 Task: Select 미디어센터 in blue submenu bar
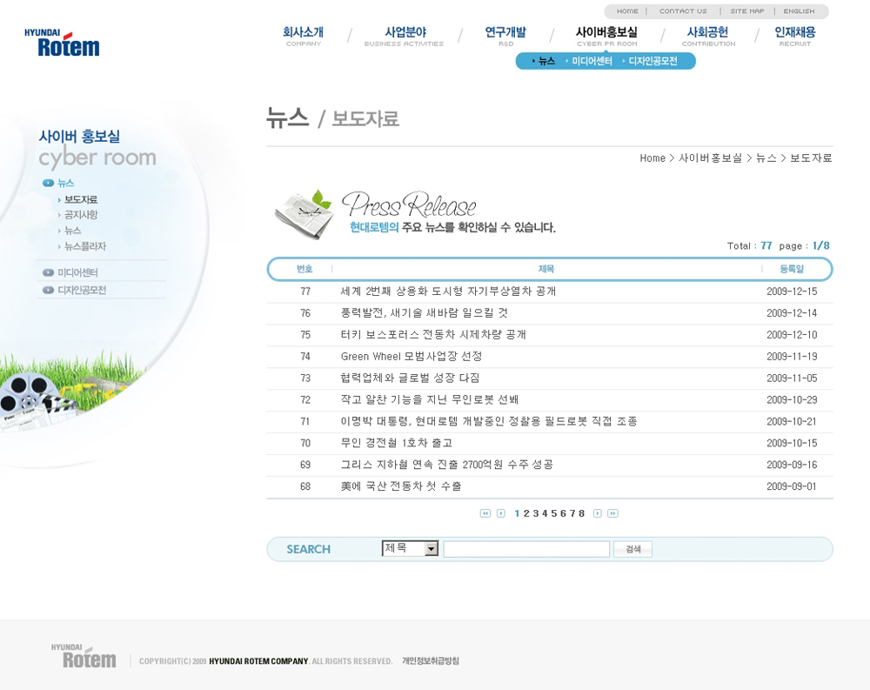click(592, 61)
